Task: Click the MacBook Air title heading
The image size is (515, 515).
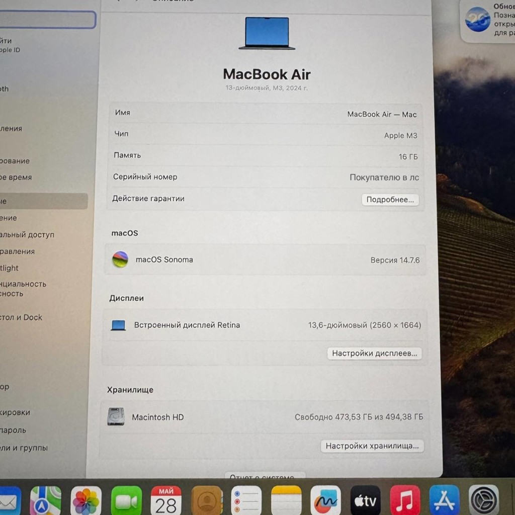Action: [x=267, y=74]
